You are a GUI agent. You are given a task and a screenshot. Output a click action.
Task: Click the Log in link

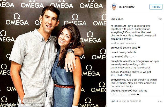[x=114, y=101]
